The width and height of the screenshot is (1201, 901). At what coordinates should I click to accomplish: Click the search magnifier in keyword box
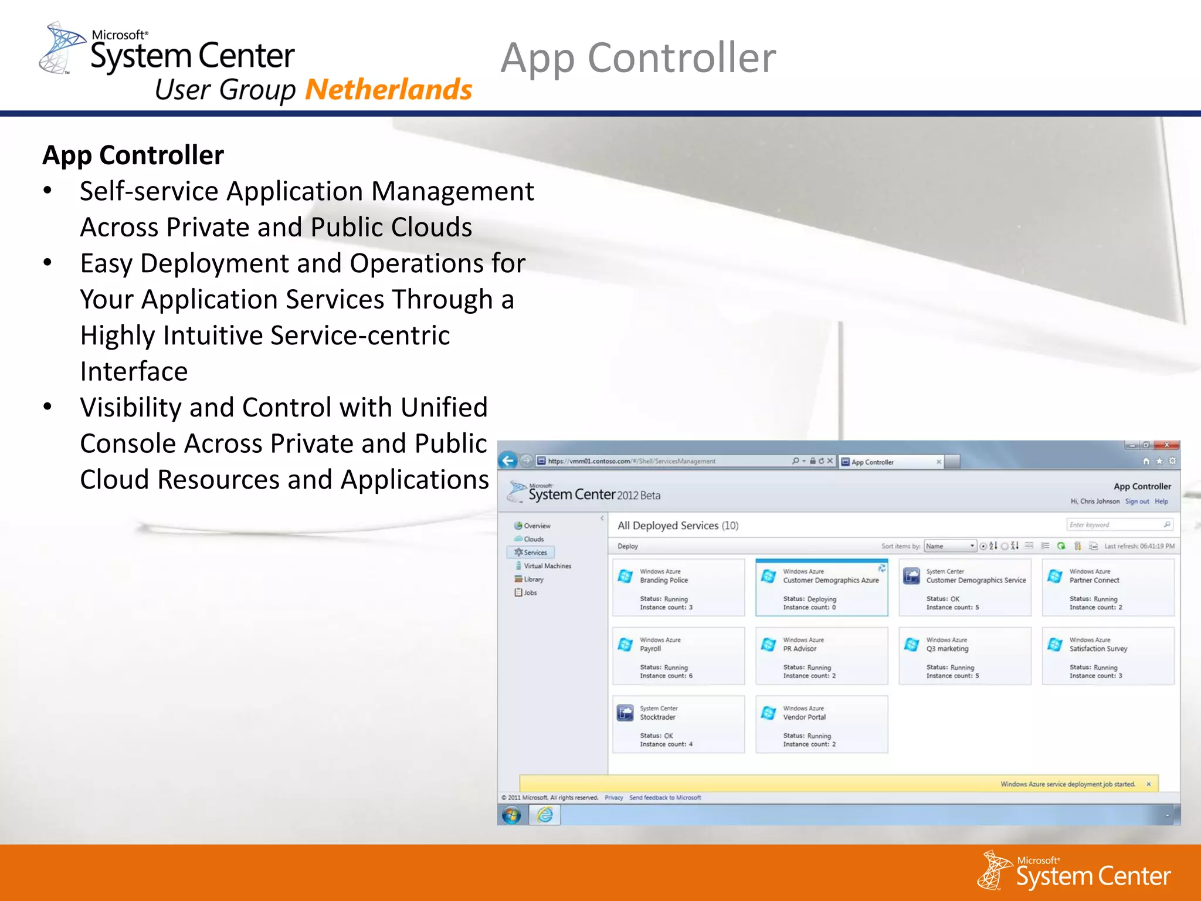(x=1167, y=524)
